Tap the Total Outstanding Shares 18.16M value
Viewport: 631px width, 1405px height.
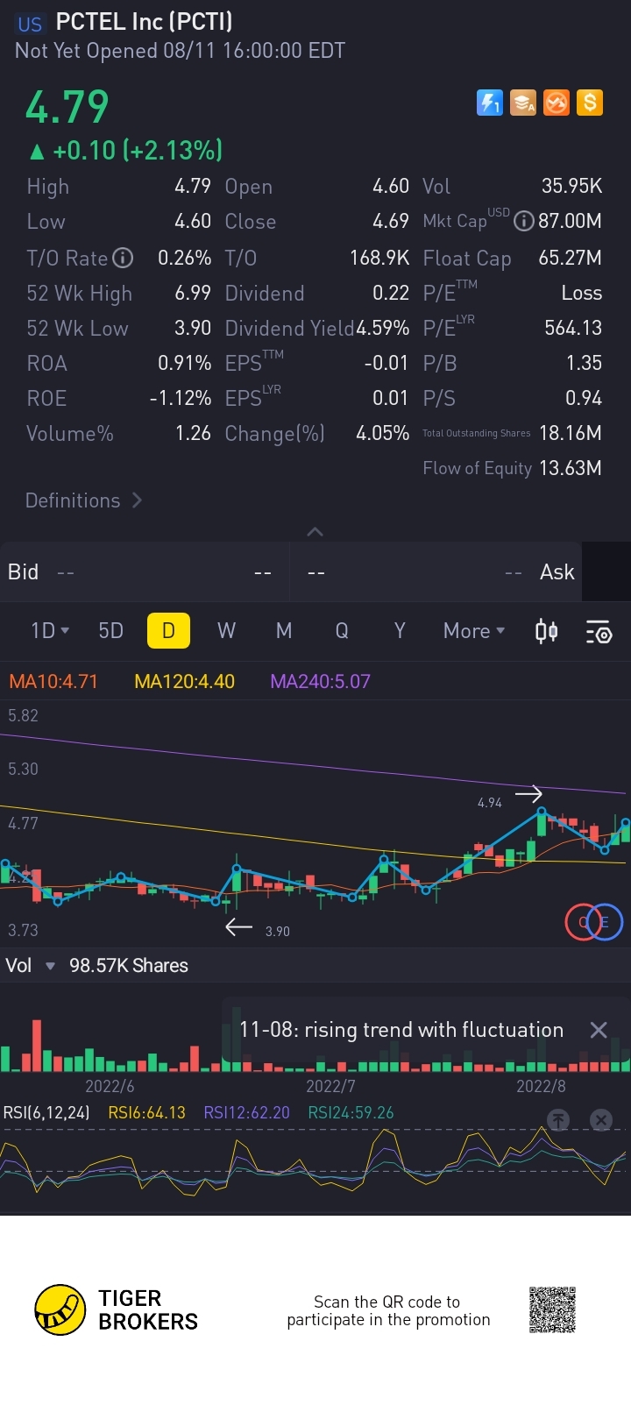coord(571,433)
